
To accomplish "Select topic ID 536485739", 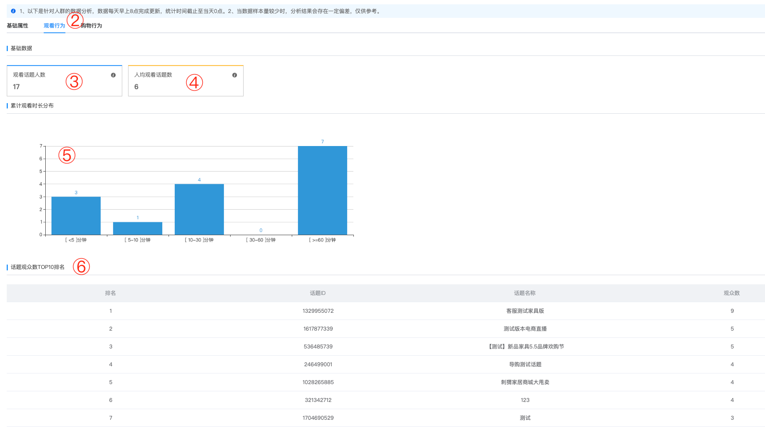I will [x=318, y=347].
